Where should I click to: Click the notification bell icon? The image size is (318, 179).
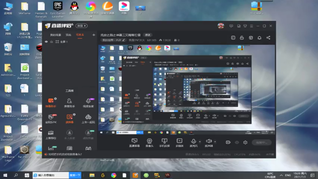(x=259, y=38)
